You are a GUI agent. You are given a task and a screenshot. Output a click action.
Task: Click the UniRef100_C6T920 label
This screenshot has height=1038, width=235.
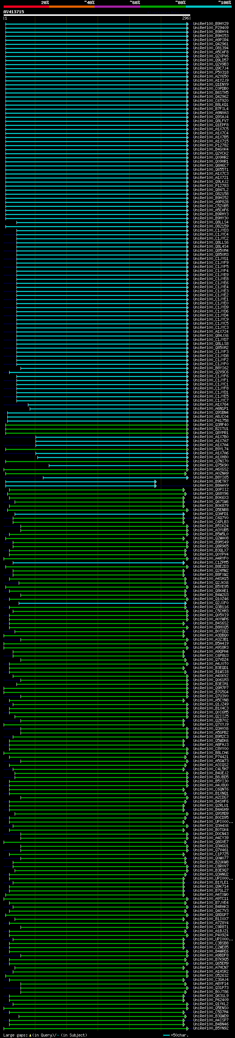click(x=211, y=101)
